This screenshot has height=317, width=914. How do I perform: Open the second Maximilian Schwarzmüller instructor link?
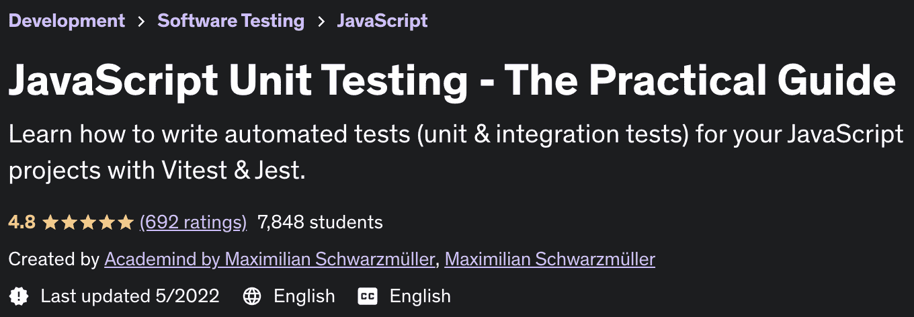550,259
